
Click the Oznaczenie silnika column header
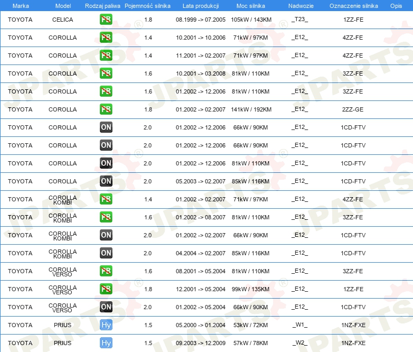(x=353, y=6)
